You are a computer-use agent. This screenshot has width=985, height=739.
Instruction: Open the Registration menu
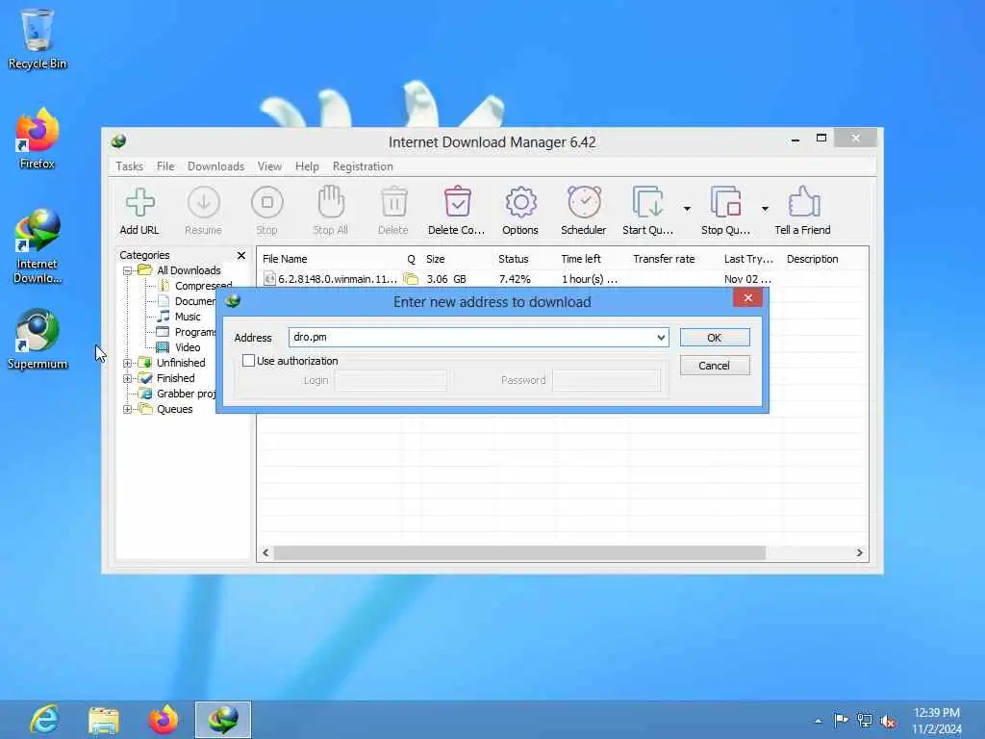point(363,166)
